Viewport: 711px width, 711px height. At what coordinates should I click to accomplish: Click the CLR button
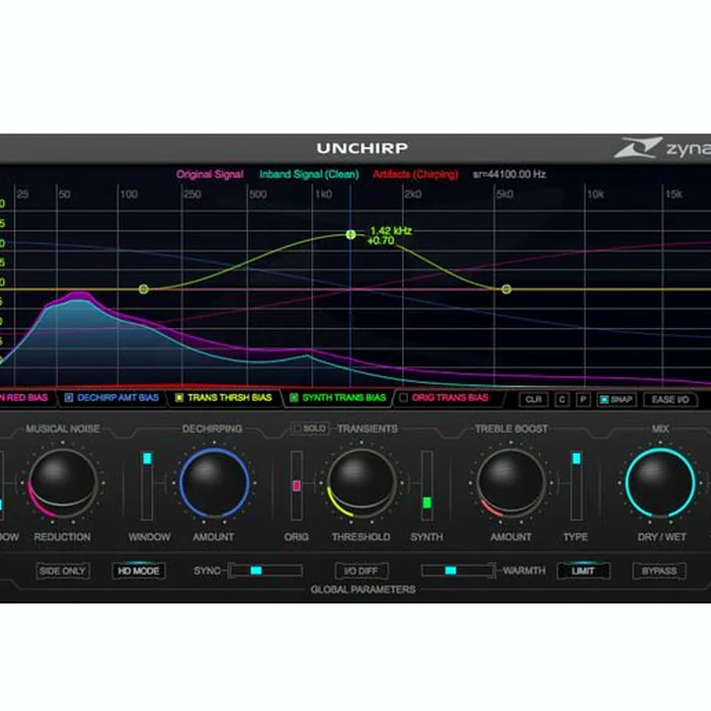(533, 400)
